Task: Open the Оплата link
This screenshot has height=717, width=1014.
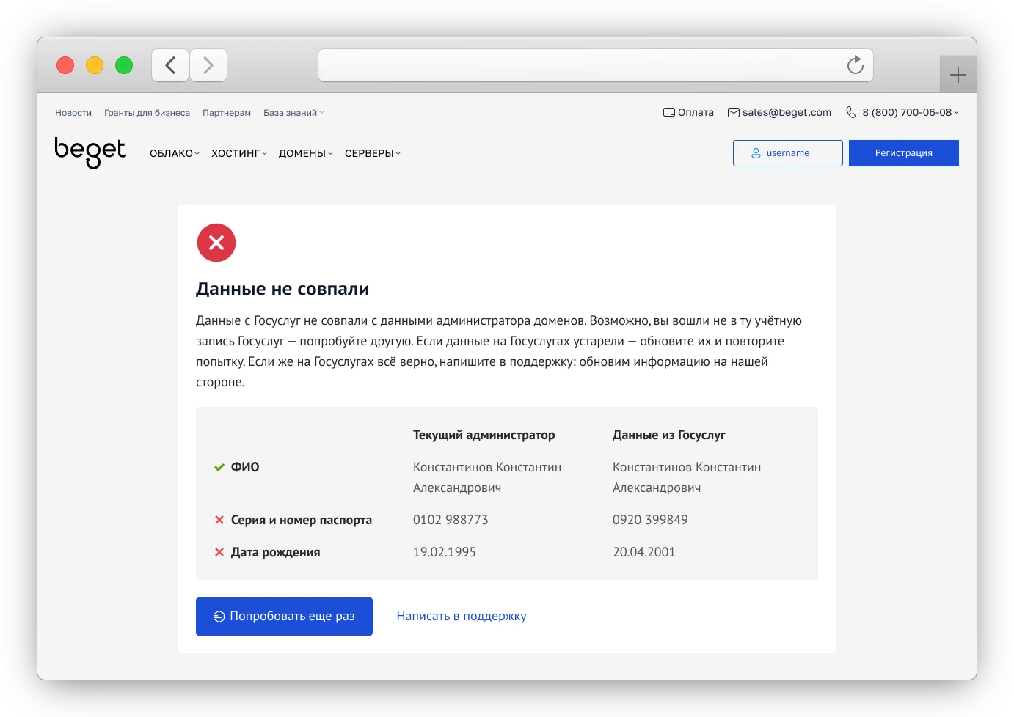Action: pos(688,112)
